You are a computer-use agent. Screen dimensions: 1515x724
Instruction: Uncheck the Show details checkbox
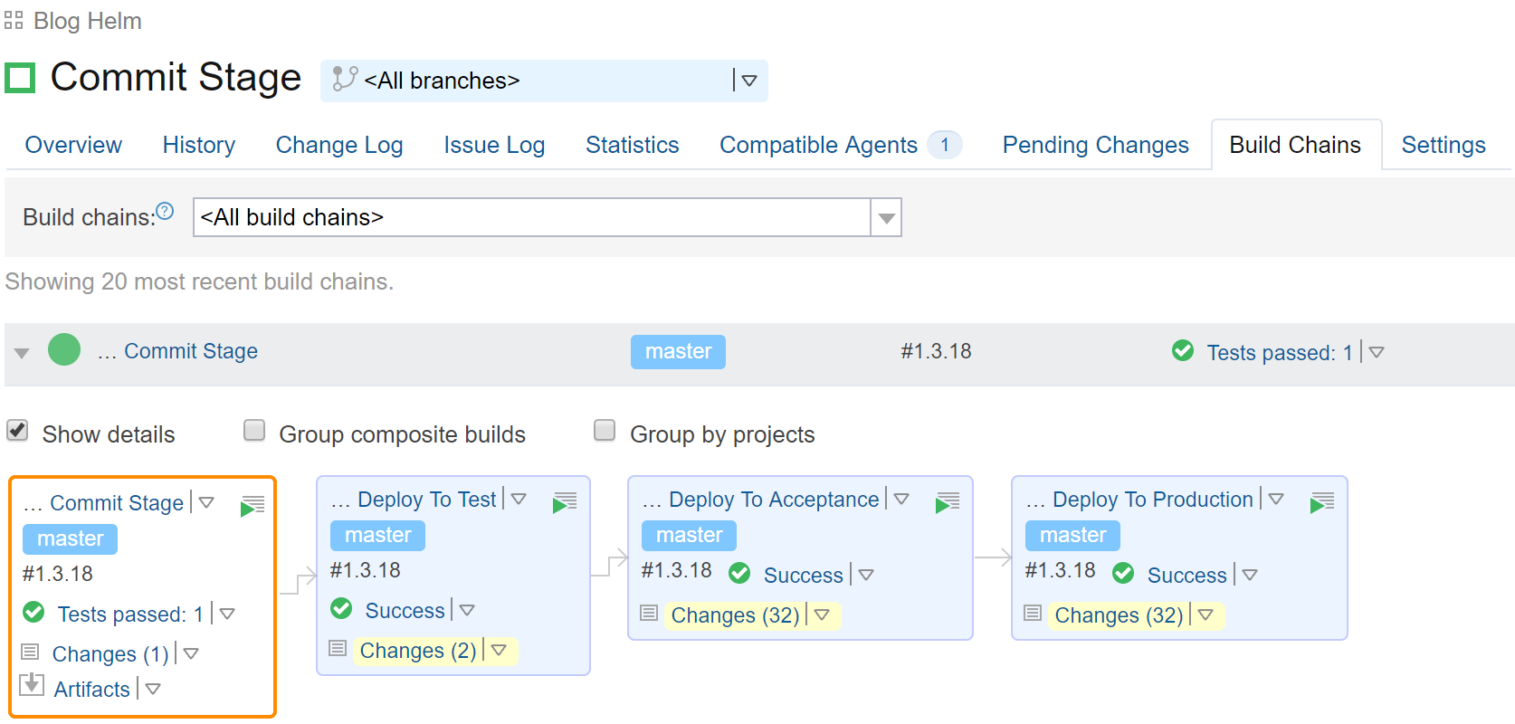click(x=17, y=430)
